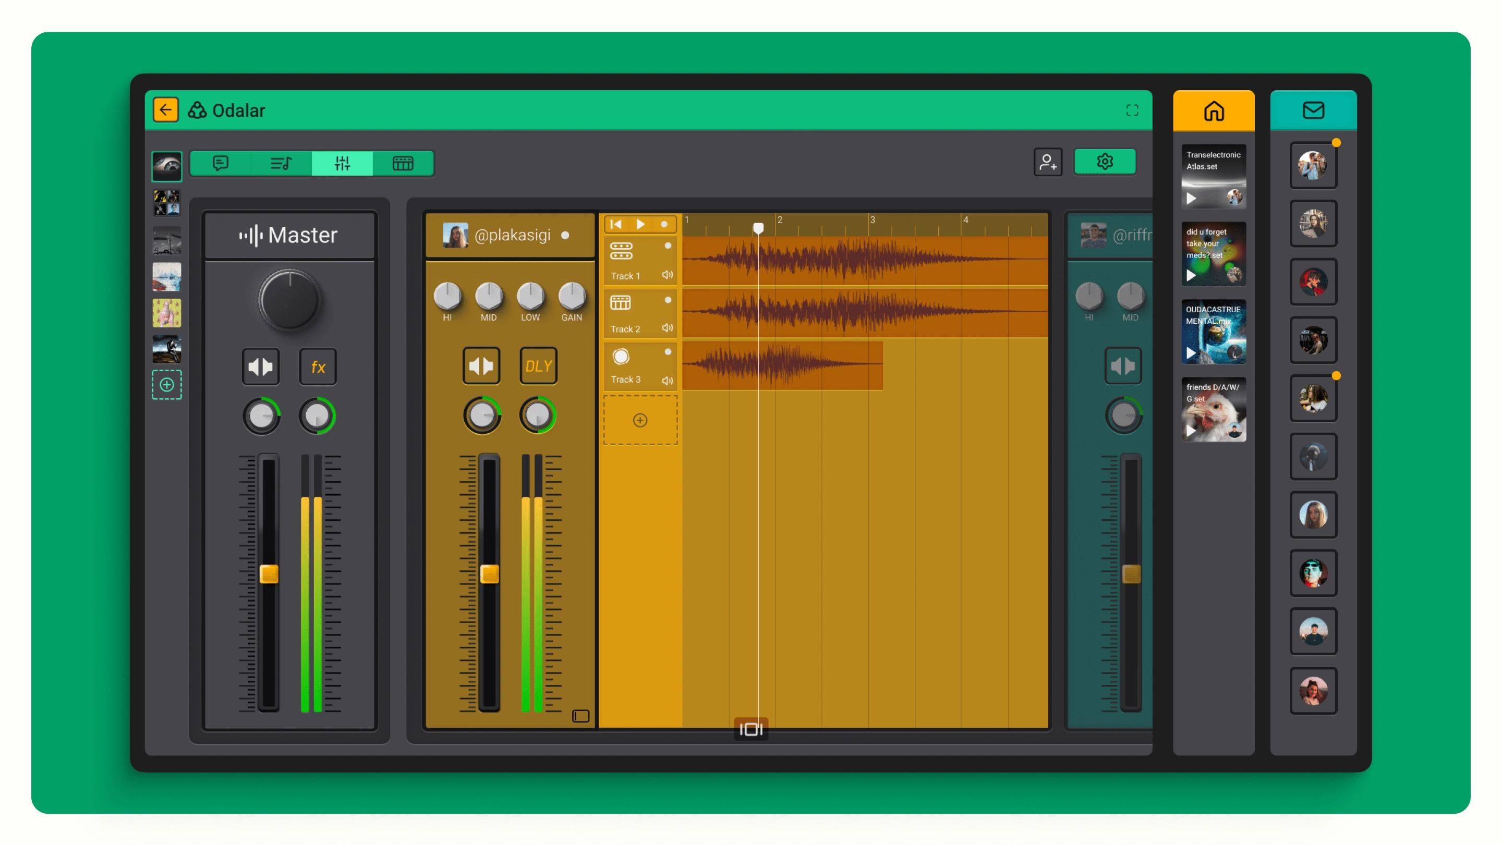Click the add user icon
The image size is (1502, 845).
click(1048, 162)
